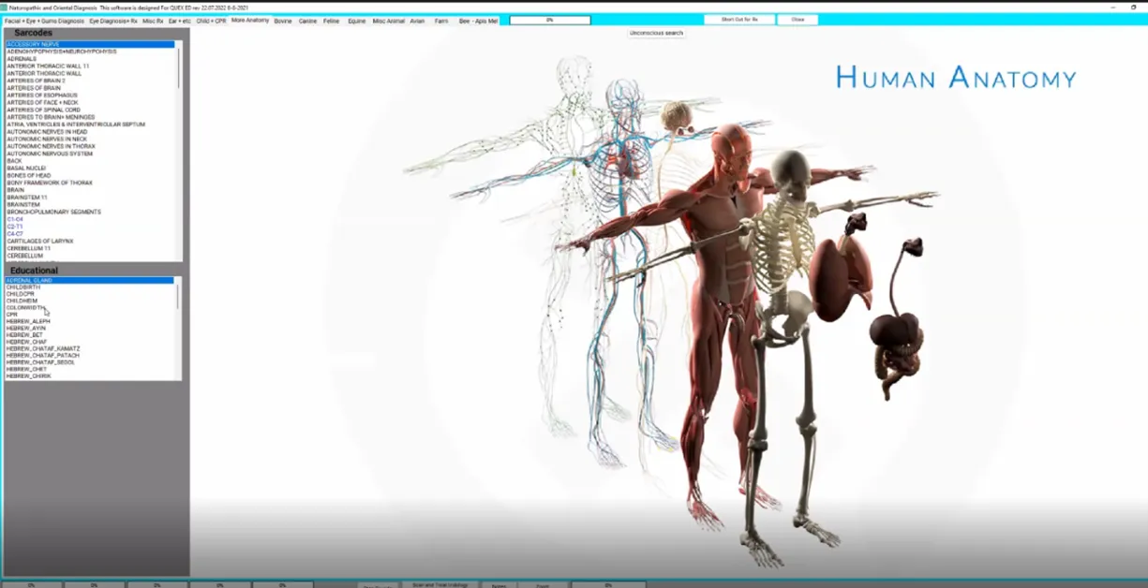Open the Facial + Eye + Gums Diagnosis tab
This screenshot has width=1148, height=588.
(44, 21)
